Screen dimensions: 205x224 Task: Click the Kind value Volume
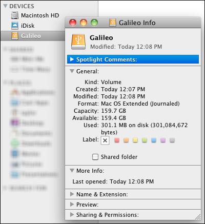click(x=111, y=82)
